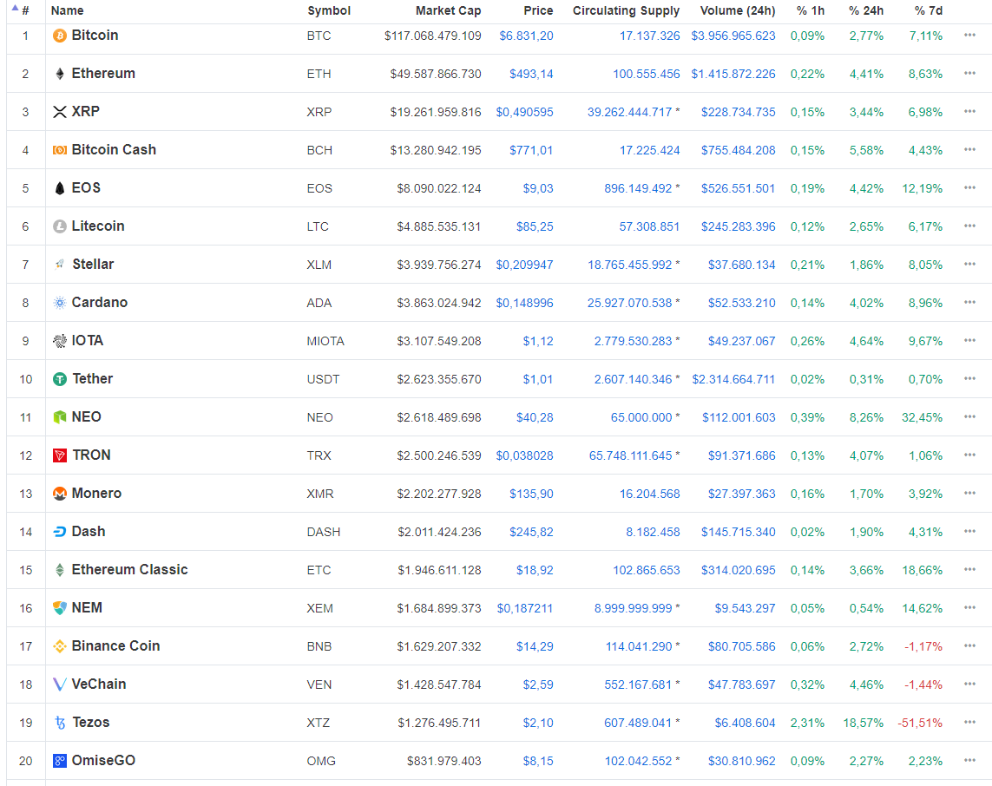This screenshot has height=786, width=992.
Task: Open the VeChain name link
Action: pyautogui.click(x=99, y=684)
